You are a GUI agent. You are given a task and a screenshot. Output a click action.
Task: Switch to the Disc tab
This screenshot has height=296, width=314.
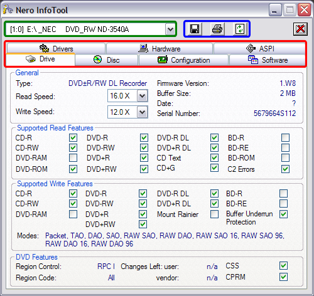(107, 60)
